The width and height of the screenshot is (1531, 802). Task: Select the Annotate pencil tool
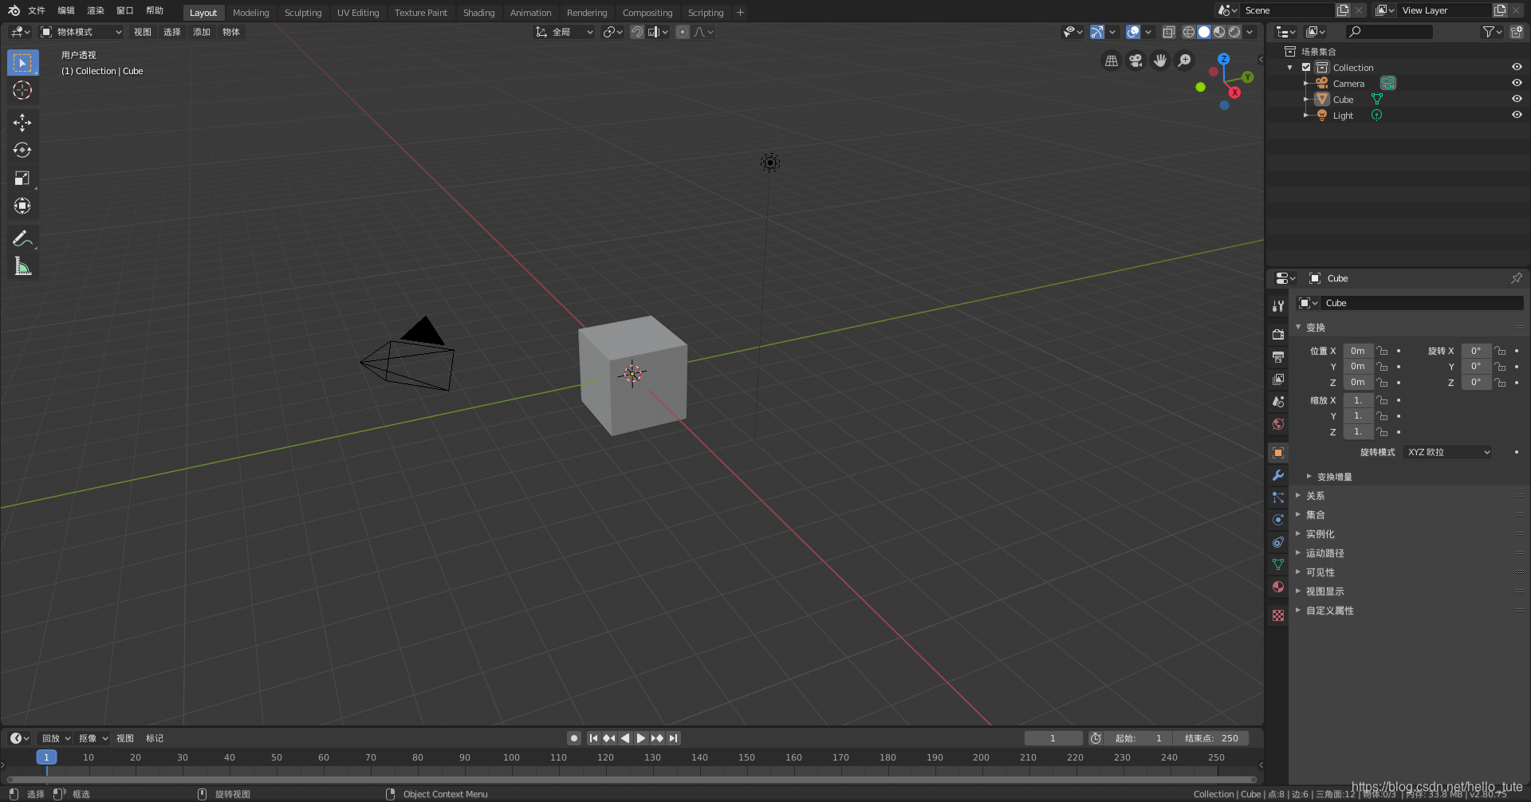(x=22, y=238)
